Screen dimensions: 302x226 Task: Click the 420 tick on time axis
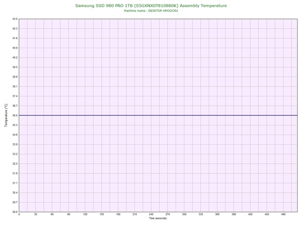click(250, 214)
